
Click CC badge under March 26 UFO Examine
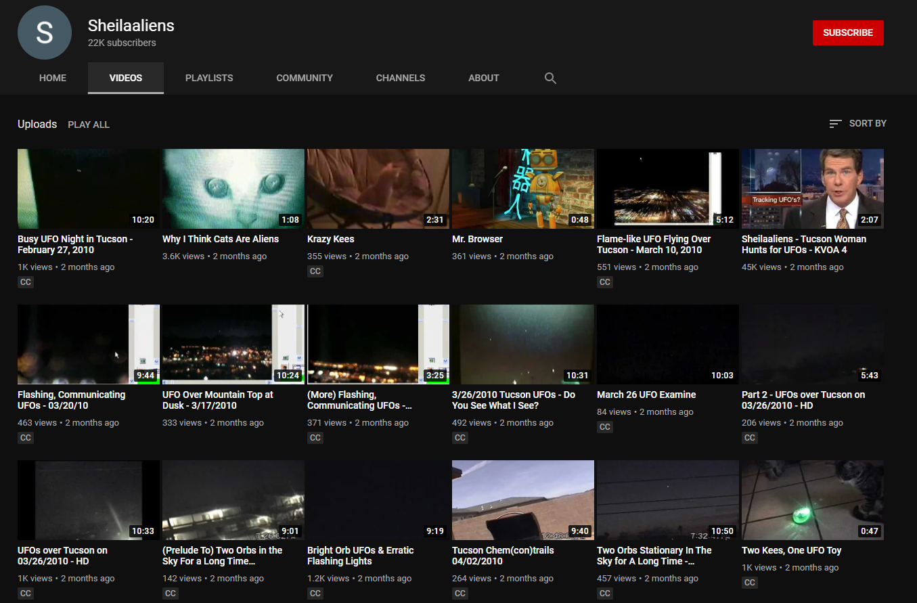(x=605, y=427)
